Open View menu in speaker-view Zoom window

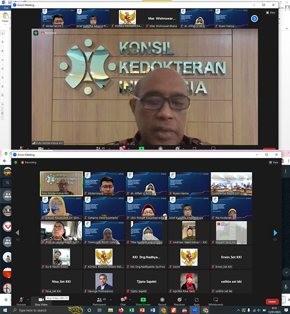coord(271,13)
